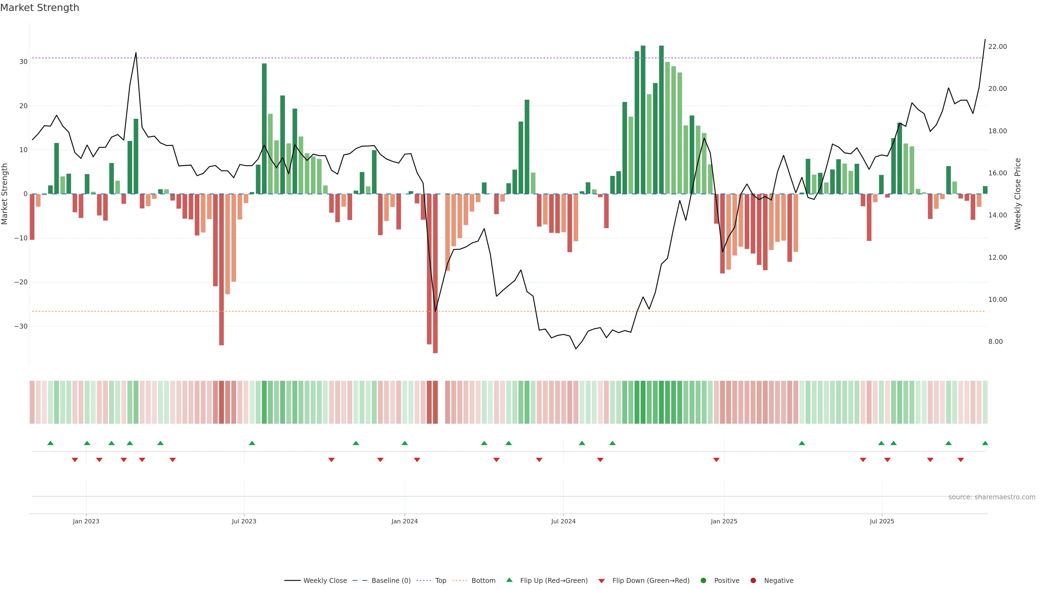Click first green flip-up triangle marker at far left
Screen dimensions: 1049x590
tap(51, 443)
